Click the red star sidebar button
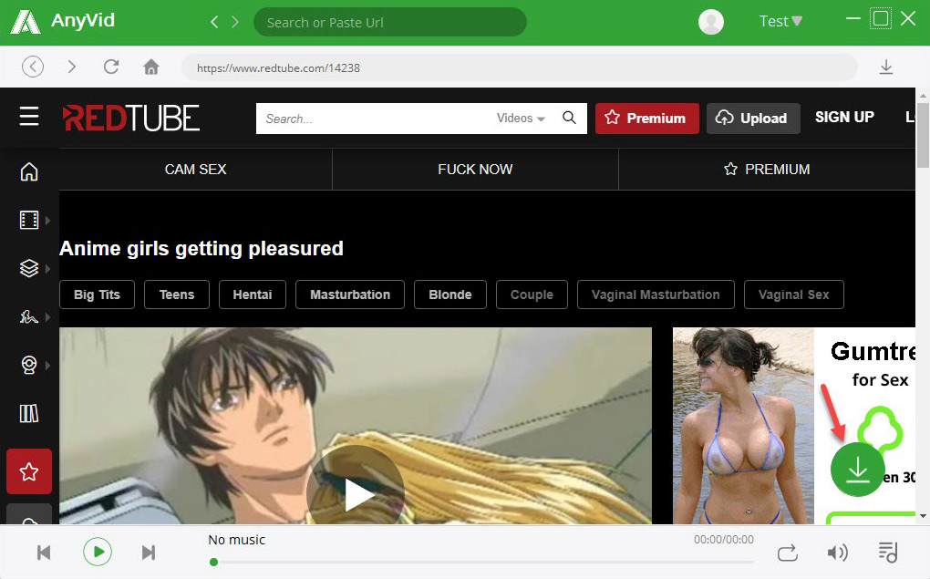930x579 pixels. pyautogui.click(x=29, y=471)
